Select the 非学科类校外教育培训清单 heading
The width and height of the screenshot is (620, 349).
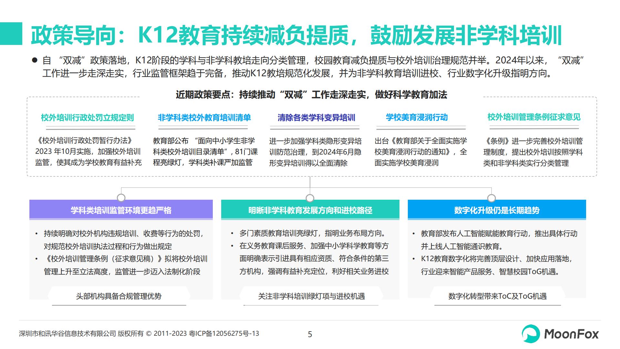click(x=204, y=118)
